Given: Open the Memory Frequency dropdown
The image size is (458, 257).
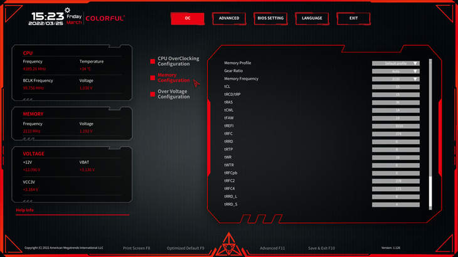Looking at the screenshot, I should [395, 79].
